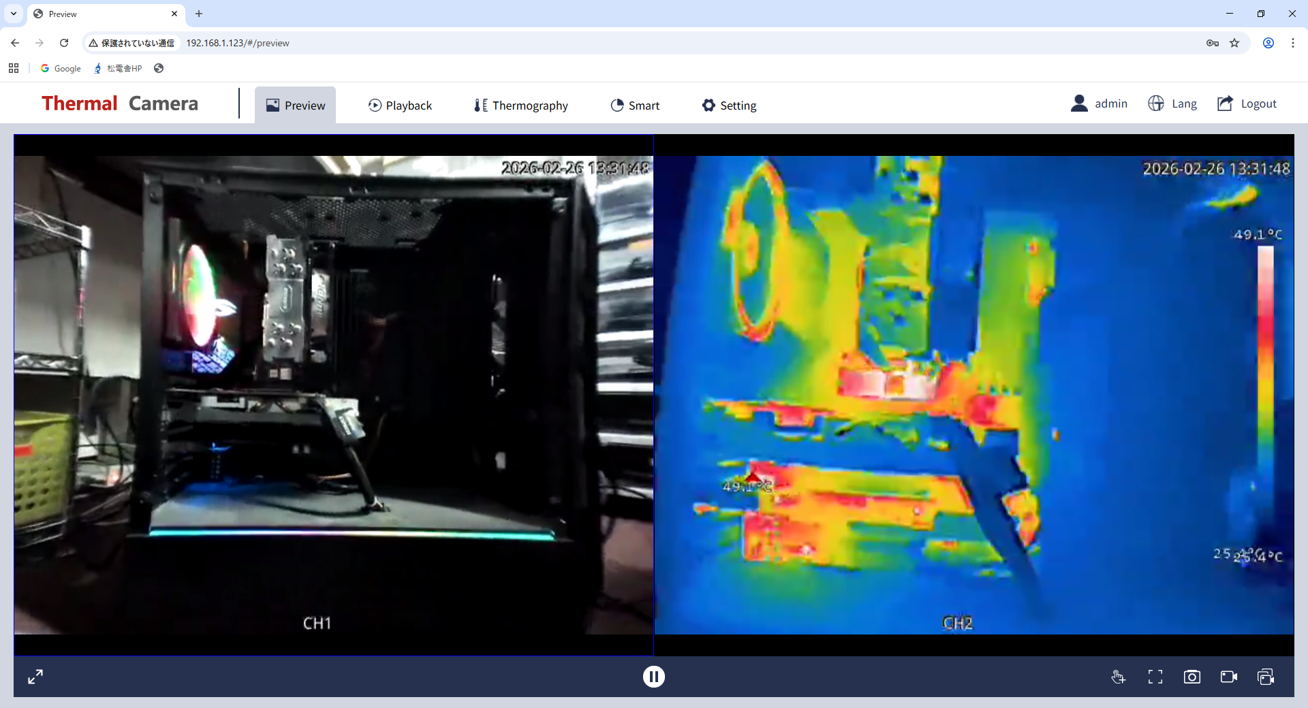
Task: Select the CH1 visible camera feed
Action: 334,395
